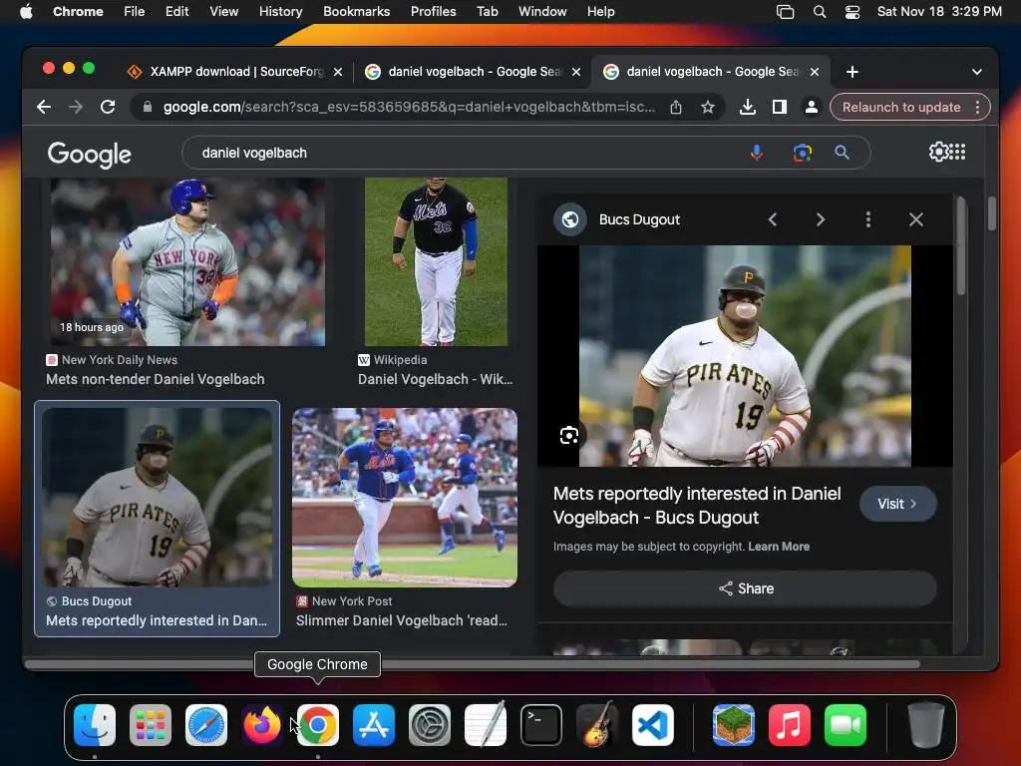The height and width of the screenshot is (766, 1021).
Task: Open Google quick settings gear
Action: (938, 152)
